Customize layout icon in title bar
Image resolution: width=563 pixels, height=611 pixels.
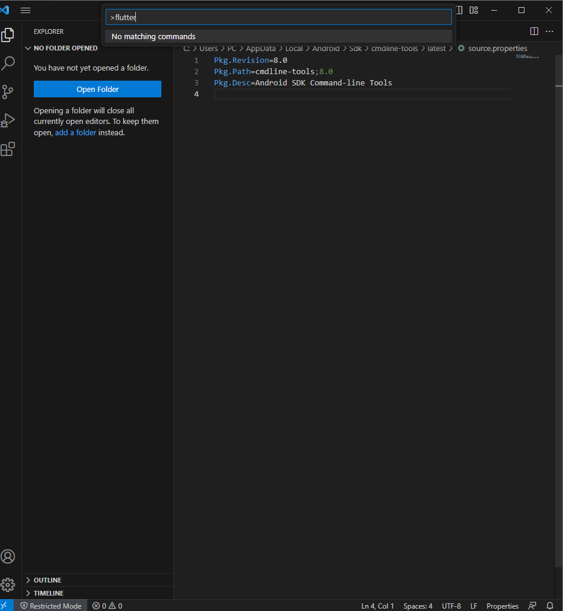tap(474, 10)
